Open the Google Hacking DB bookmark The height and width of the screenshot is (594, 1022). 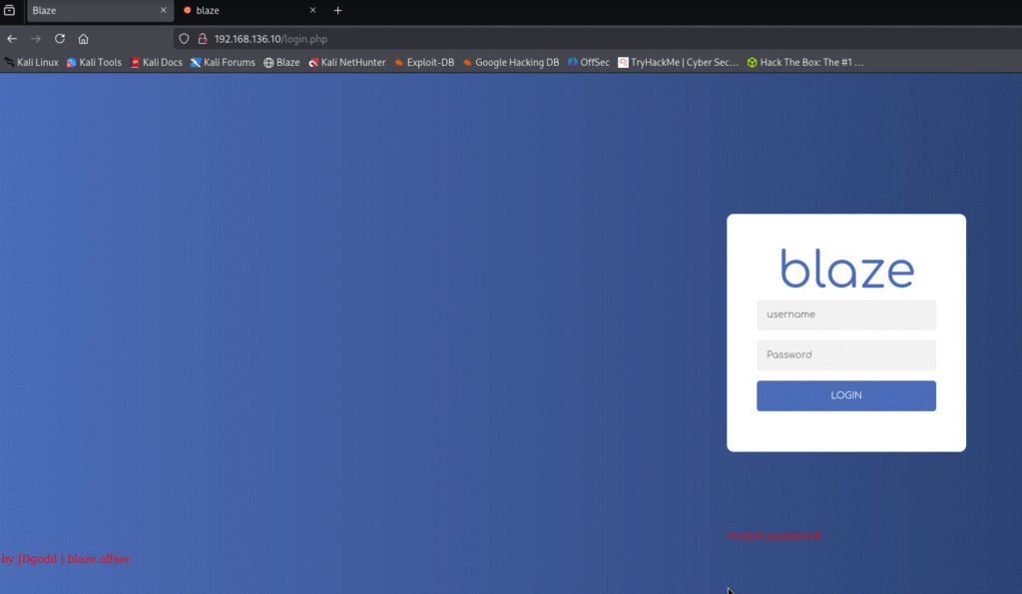(x=511, y=62)
